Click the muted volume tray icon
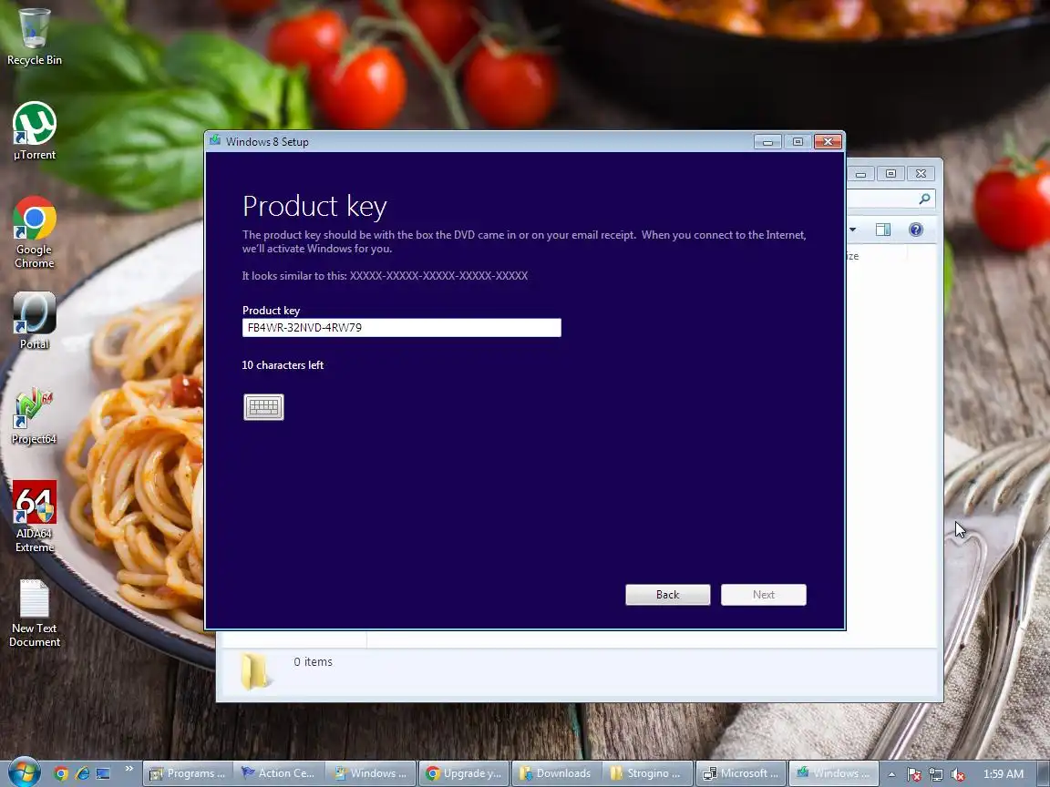Viewport: 1050px width, 787px height. (958, 774)
